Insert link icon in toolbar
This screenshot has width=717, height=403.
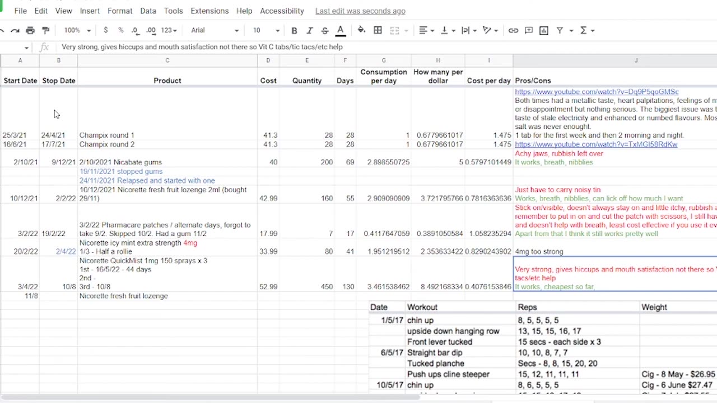tap(513, 30)
